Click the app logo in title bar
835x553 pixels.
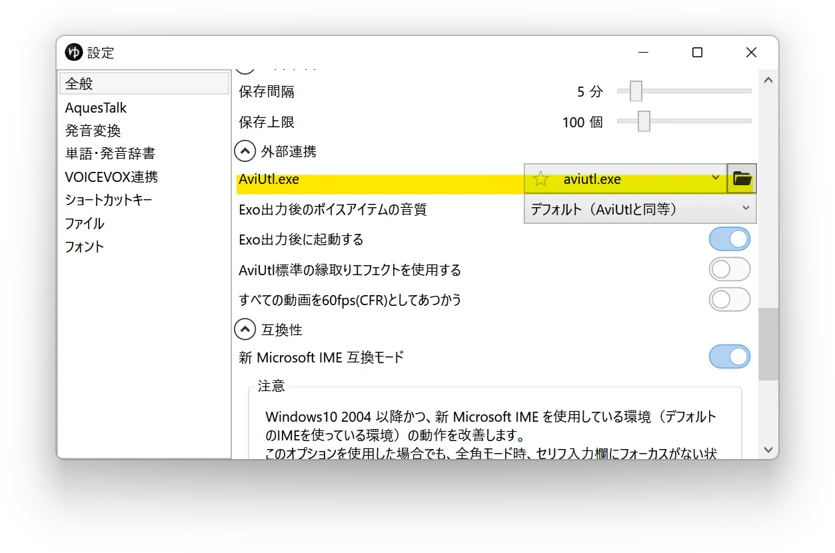(x=73, y=52)
